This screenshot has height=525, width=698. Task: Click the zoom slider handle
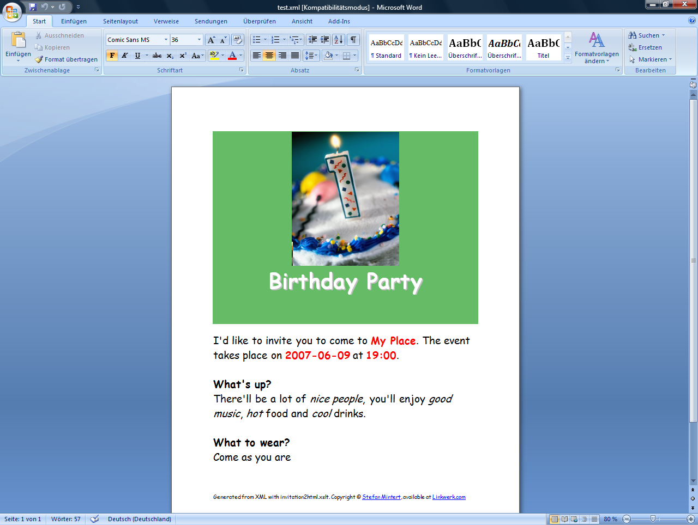tap(653, 519)
